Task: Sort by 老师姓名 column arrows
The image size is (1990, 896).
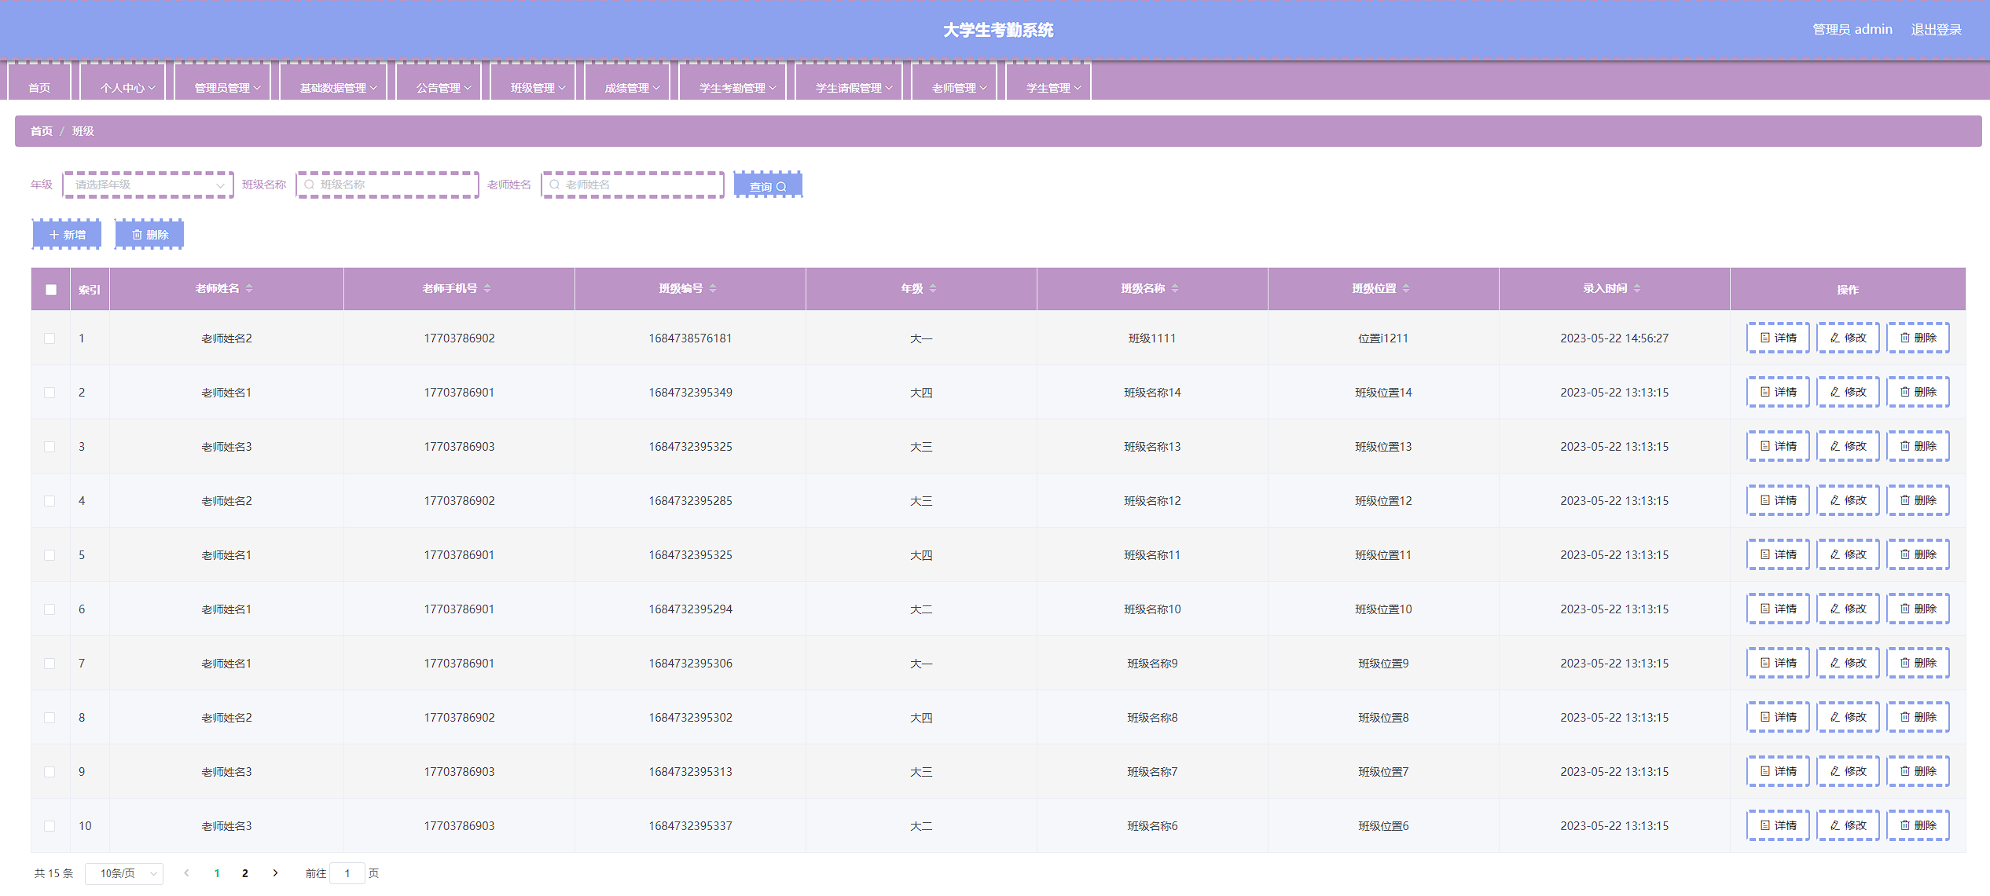Action: point(249,289)
